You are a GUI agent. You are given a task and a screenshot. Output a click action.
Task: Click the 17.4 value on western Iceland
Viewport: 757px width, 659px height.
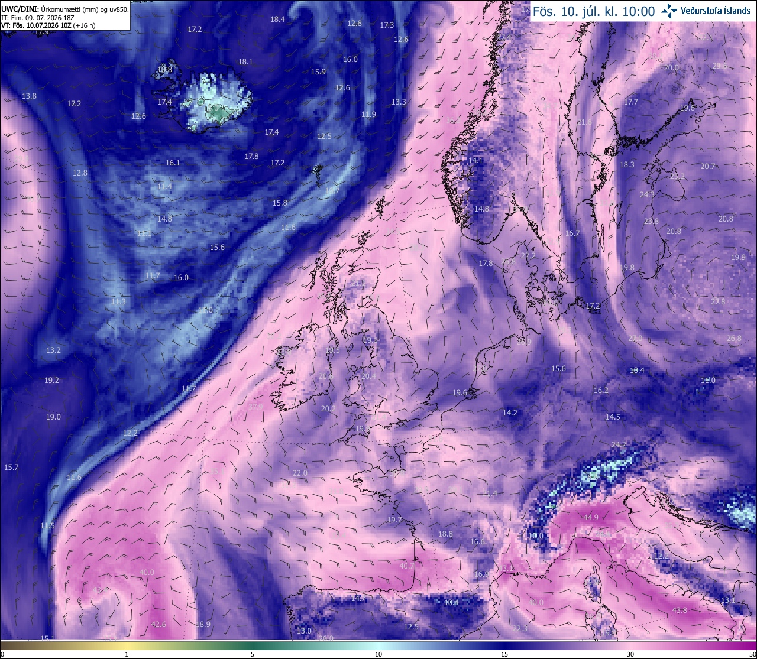tap(164, 102)
